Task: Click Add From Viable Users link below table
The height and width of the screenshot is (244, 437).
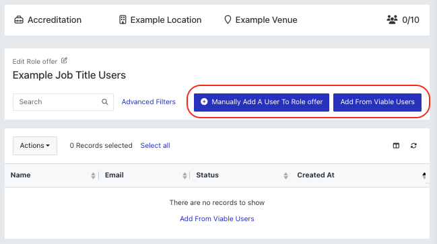Action: (217, 218)
